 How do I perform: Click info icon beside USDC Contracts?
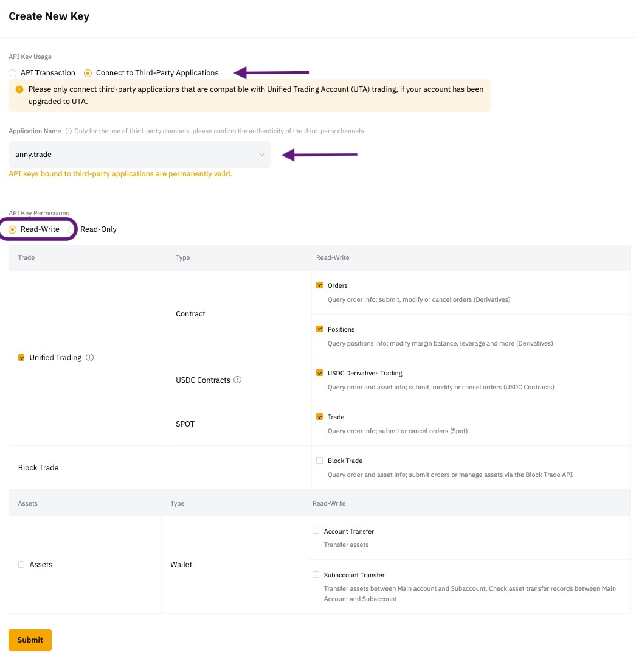(x=238, y=380)
